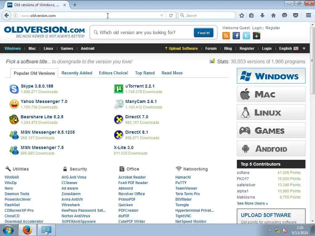315x236 pixels.
Task: Open the X-Lite 3.0 link
Action: (124, 147)
